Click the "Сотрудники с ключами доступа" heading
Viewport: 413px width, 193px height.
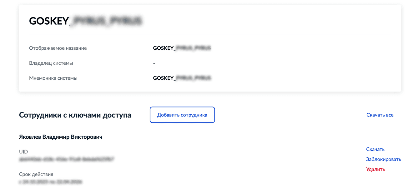coord(75,115)
